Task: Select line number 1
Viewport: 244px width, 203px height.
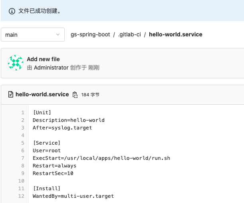Action: point(23,113)
